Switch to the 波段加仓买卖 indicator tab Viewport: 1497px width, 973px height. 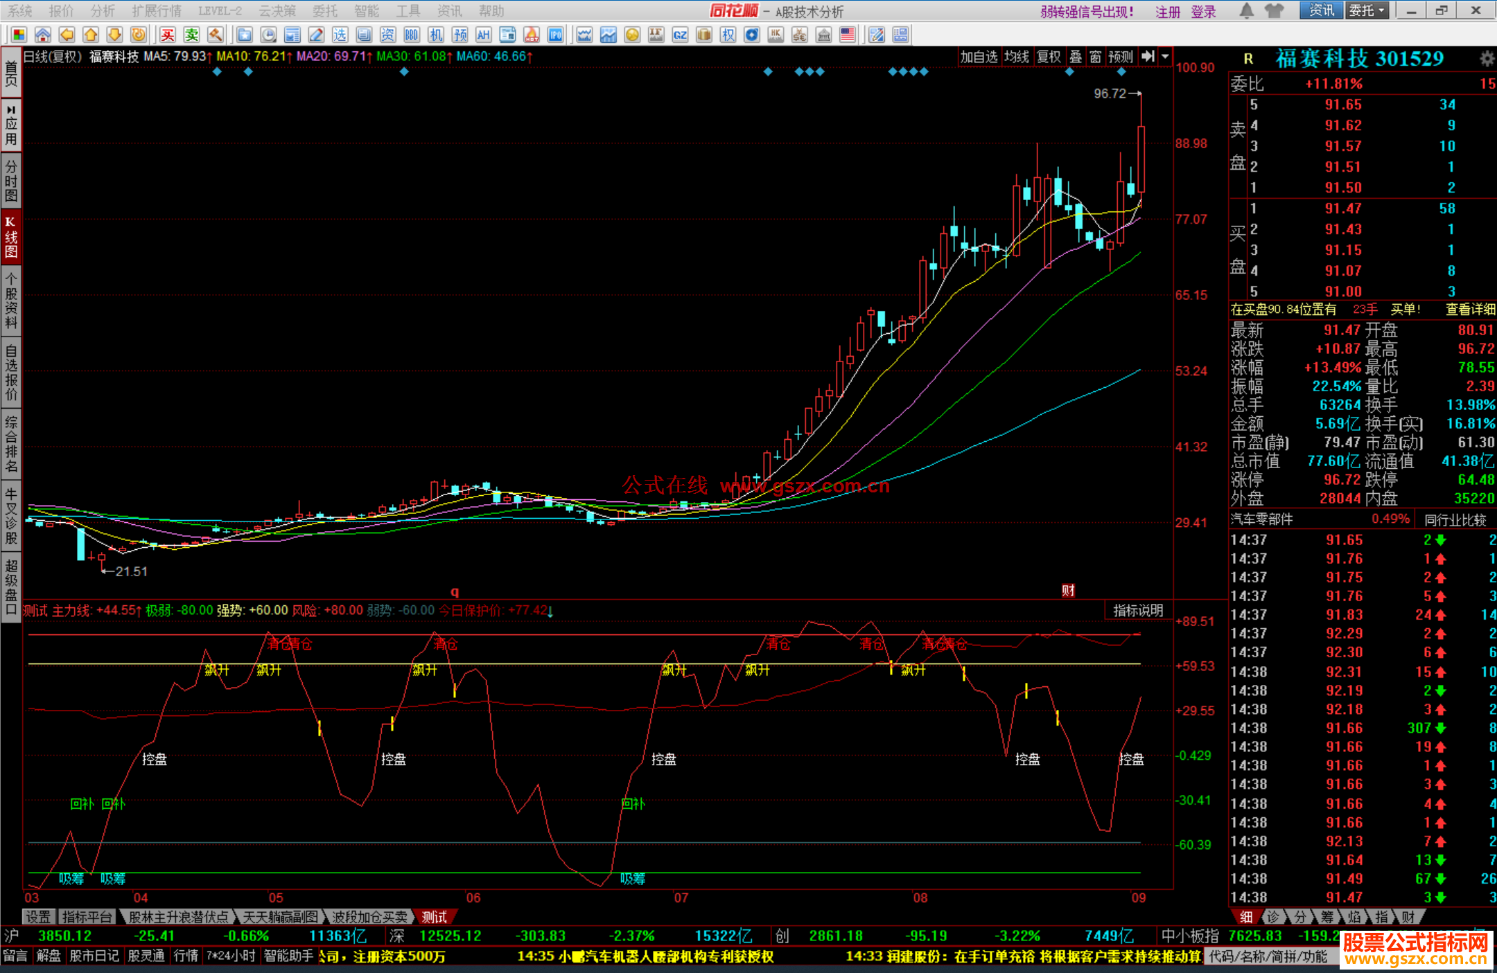[369, 917]
